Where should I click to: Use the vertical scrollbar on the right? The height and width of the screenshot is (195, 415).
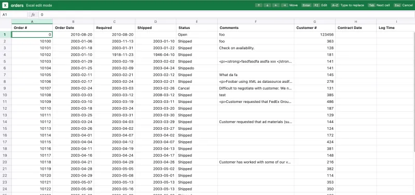[414, 92]
